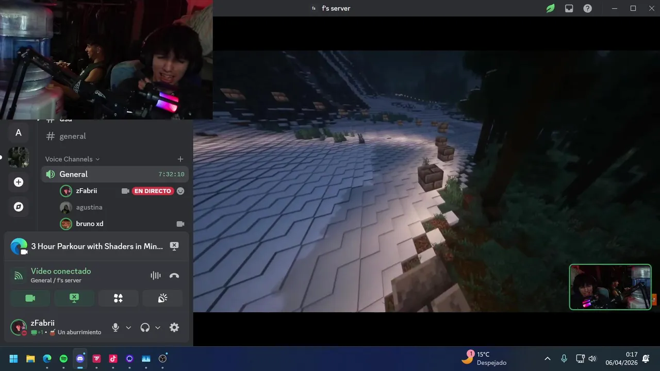The width and height of the screenshot is (660, 371).
Task: Click the General call timer 7:32:10
Action: [x=171, y=174]
